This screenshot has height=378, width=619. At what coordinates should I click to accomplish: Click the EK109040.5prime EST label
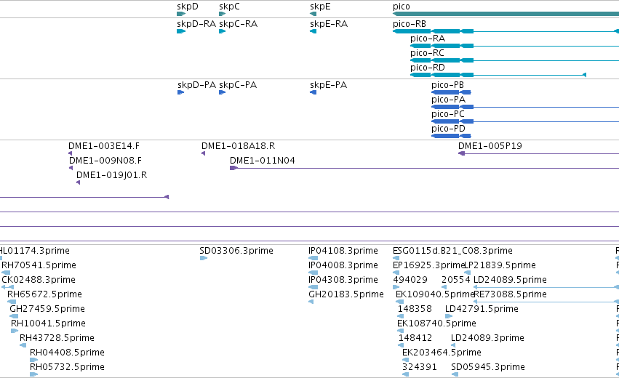(435, 294)
